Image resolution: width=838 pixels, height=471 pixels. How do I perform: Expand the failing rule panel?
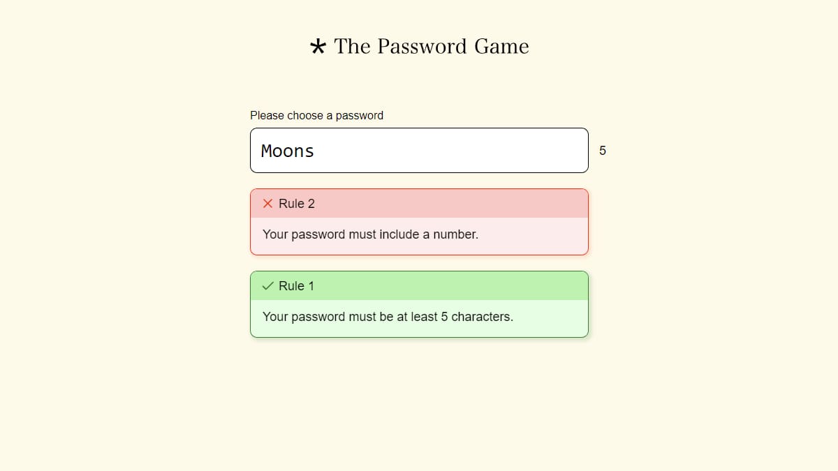[x=419, y=203]
